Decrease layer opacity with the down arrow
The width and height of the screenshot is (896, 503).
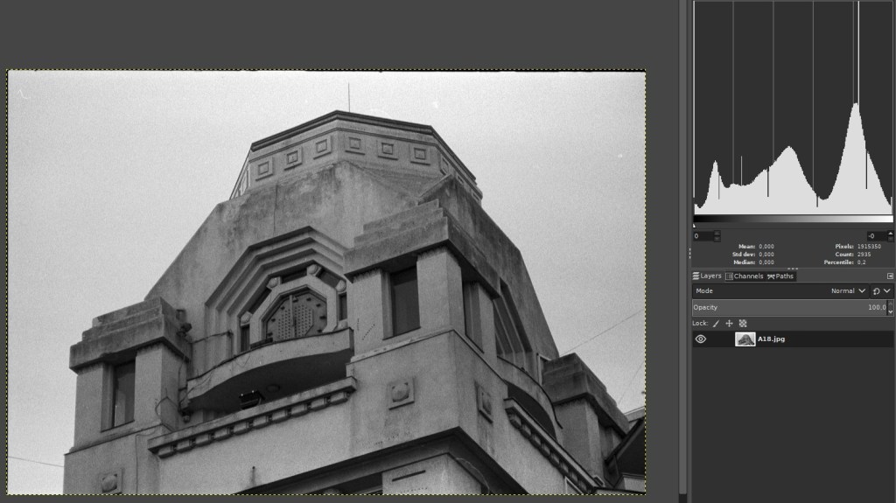(x=891, y=311)
